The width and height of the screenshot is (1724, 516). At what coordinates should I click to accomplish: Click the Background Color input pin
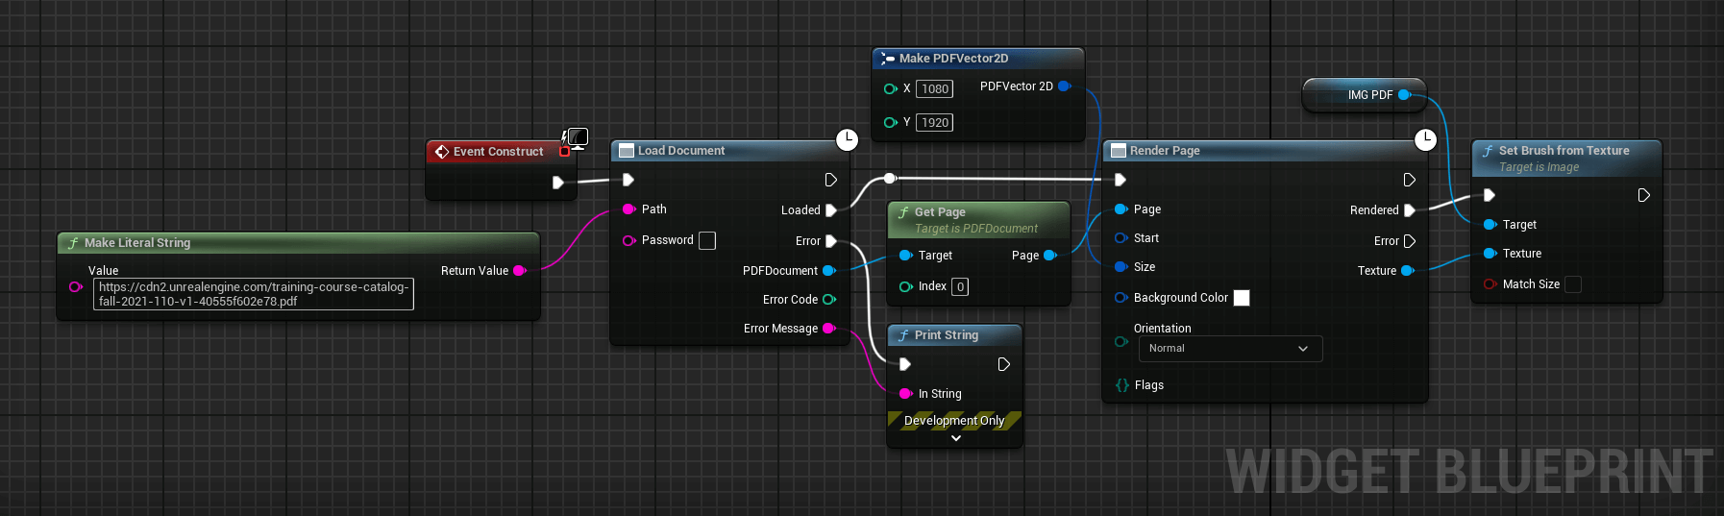[x=1121, y=298]
